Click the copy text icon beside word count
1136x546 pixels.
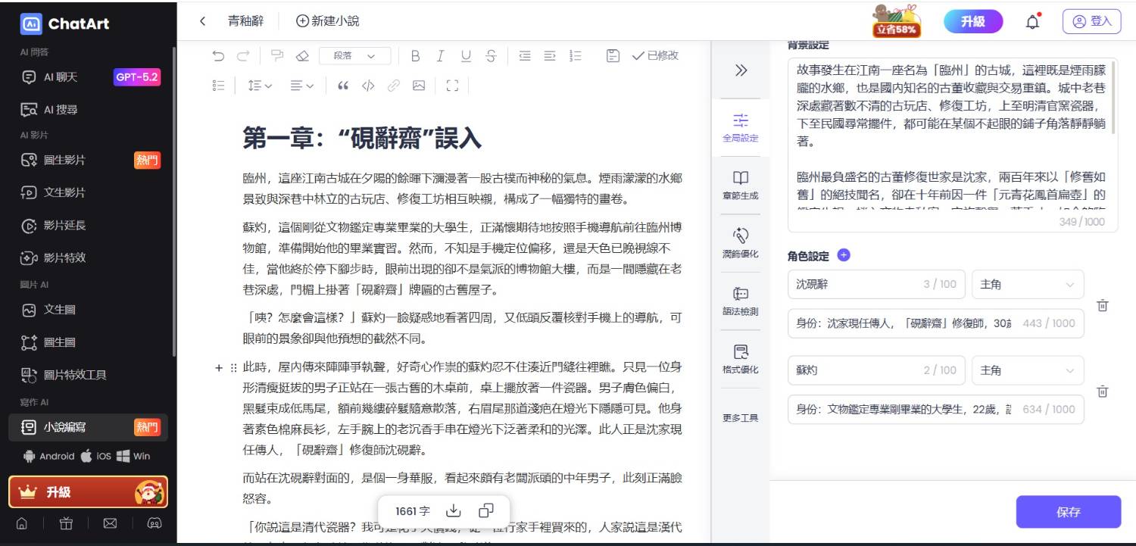[x=486, y=510]
